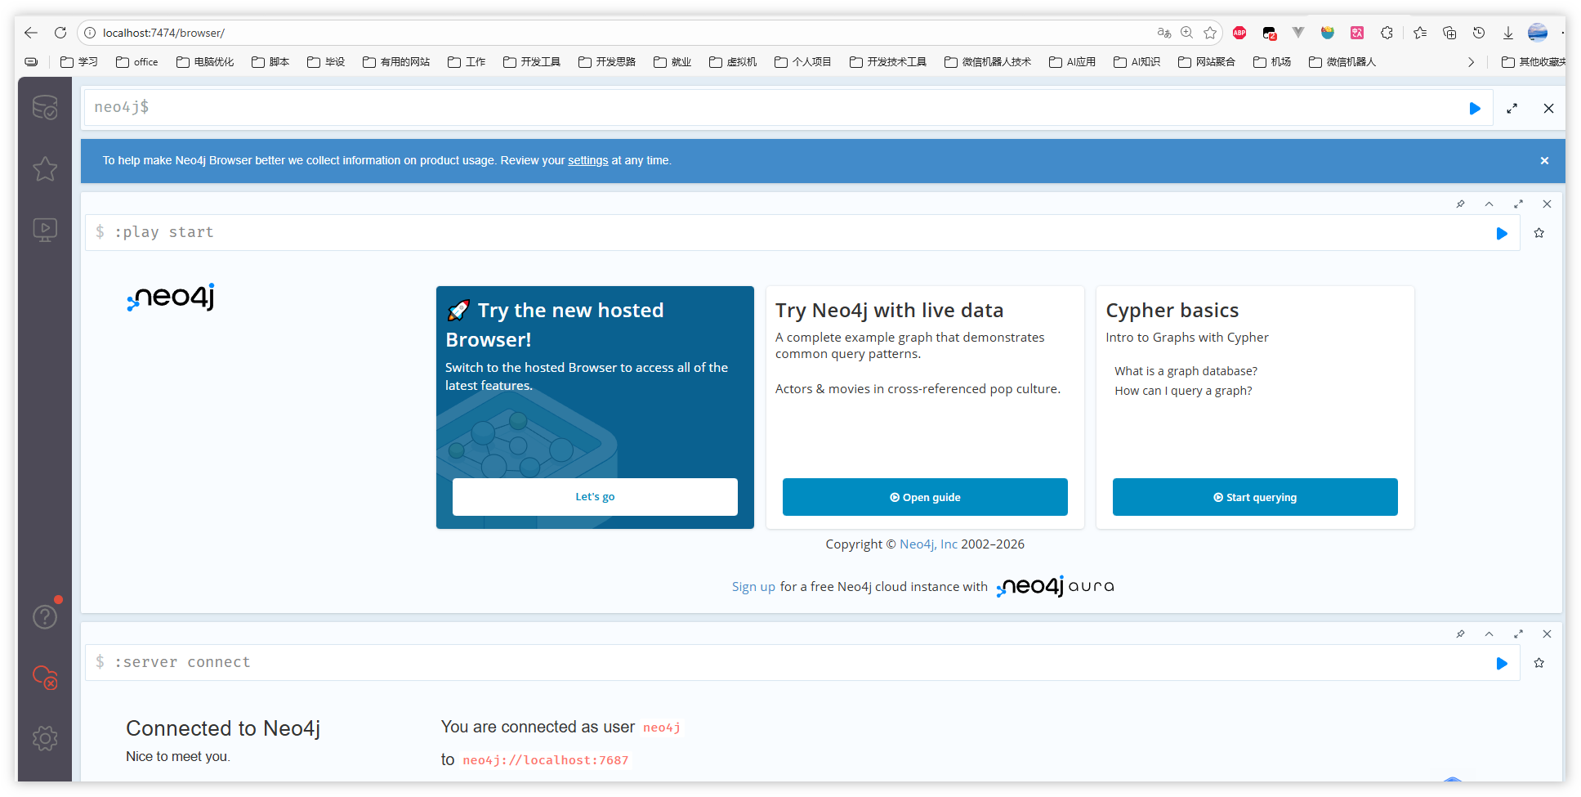Open the Browser Settings gear icon
The image size is (1581, 797).
45,739
